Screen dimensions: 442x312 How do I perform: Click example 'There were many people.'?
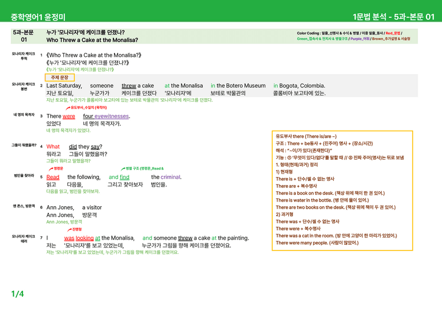point(317,243)
